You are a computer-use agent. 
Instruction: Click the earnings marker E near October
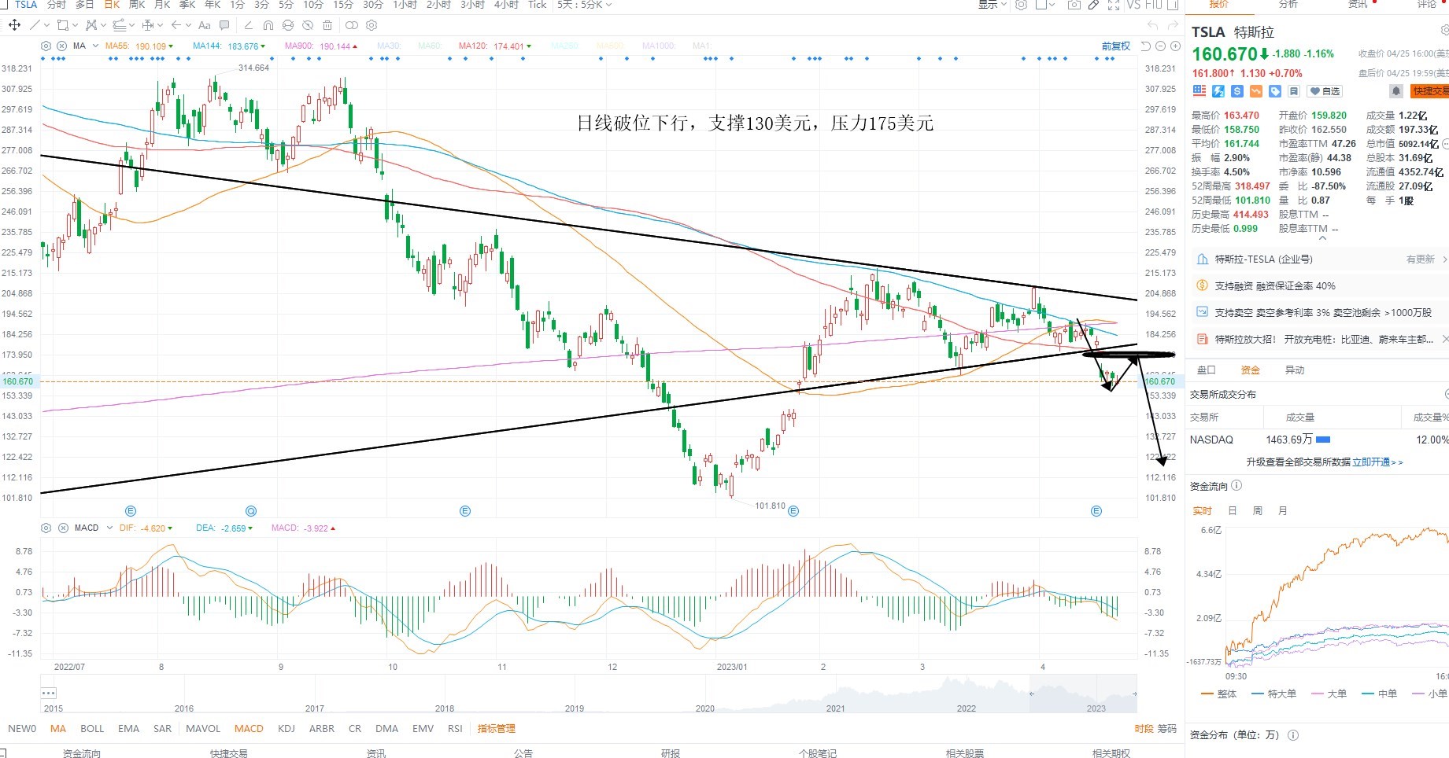465,511
